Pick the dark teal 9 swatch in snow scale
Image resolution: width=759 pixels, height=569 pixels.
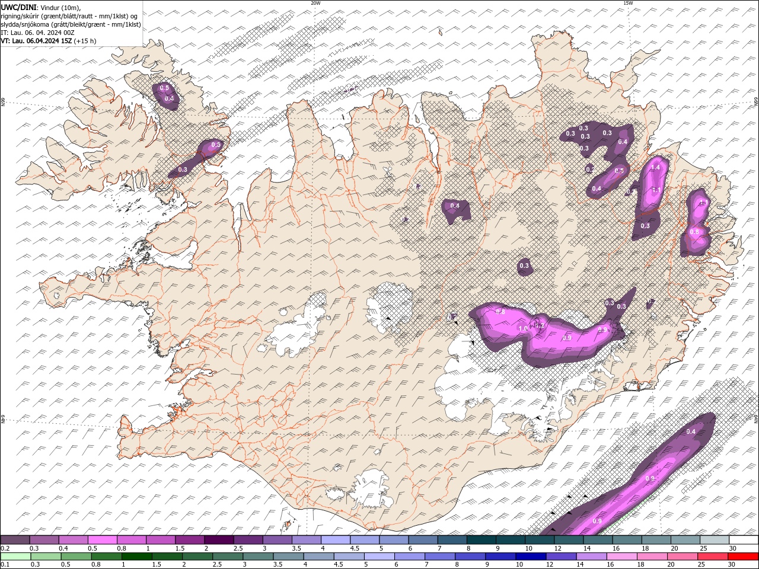pyautogui.click(x=481, y=540)
